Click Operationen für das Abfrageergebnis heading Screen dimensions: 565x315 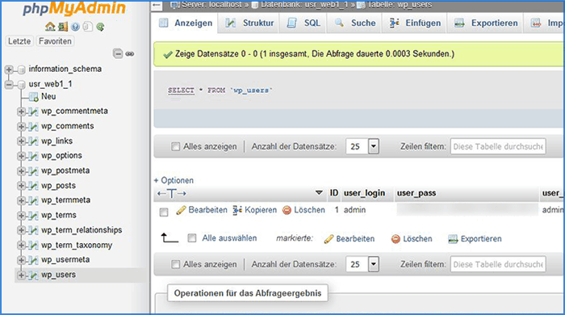click(248, 293)
